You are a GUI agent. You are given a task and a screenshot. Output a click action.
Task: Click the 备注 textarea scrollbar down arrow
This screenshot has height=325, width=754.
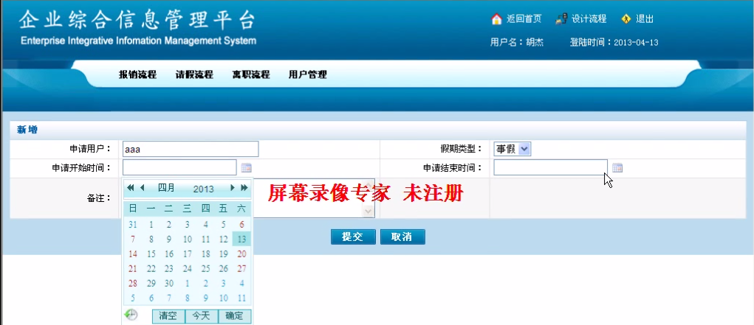tap(369, 212)
